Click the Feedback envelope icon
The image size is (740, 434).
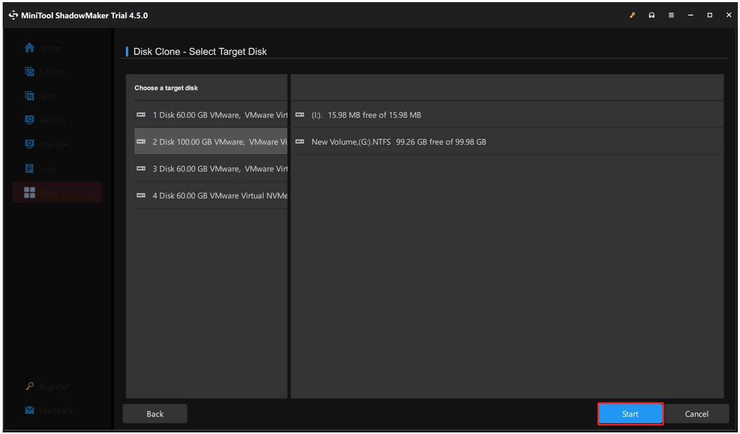pos(30,410)
